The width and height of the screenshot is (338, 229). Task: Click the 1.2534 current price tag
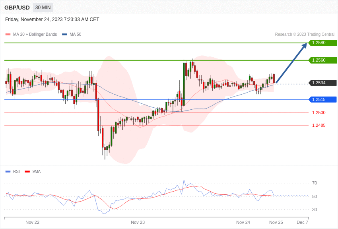tap(322, 83)
